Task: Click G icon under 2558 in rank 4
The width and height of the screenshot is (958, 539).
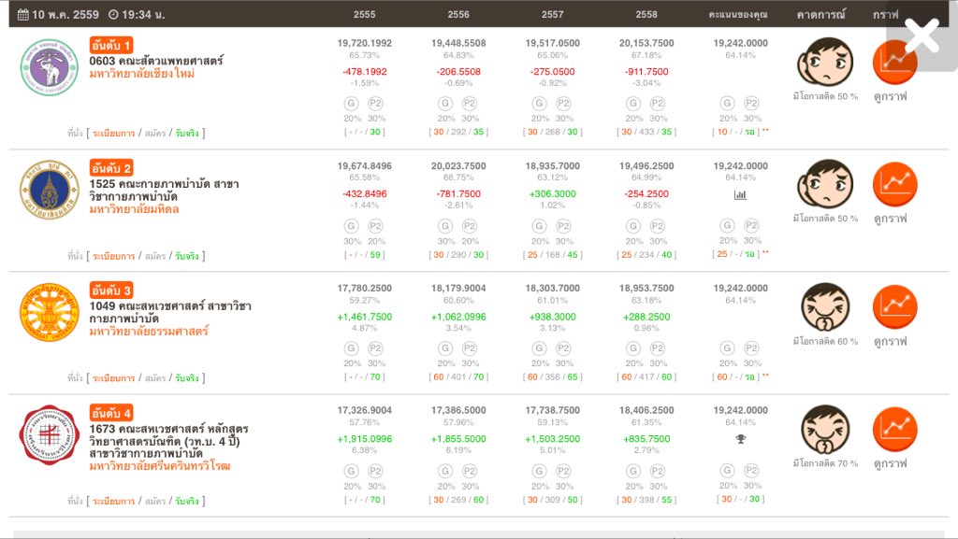Action: pos(633,471)
